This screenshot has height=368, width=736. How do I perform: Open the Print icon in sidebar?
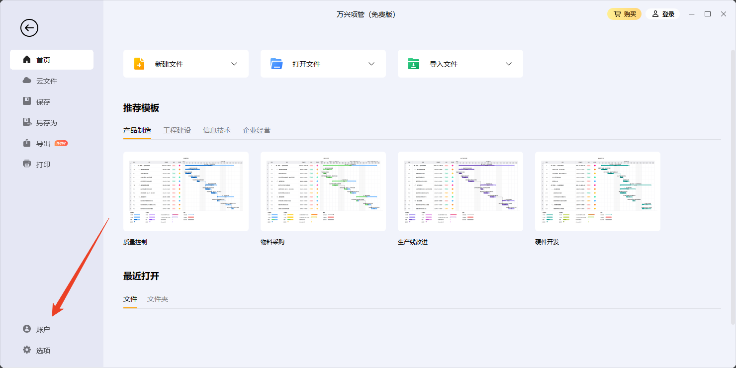click(27, 164)
